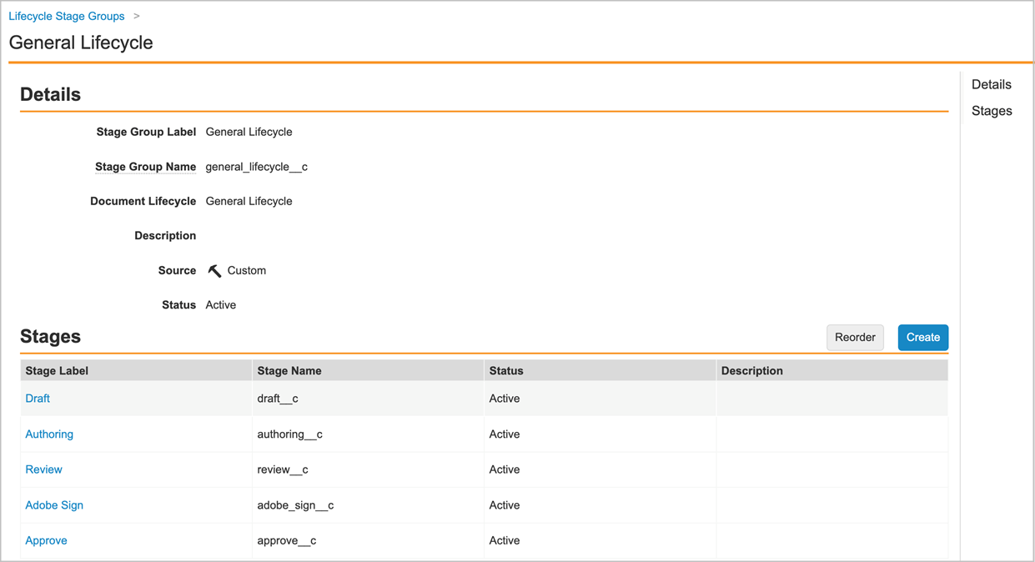Click Reorder to rearrange stages
The image size is (1035, 562).
point(855,337)
